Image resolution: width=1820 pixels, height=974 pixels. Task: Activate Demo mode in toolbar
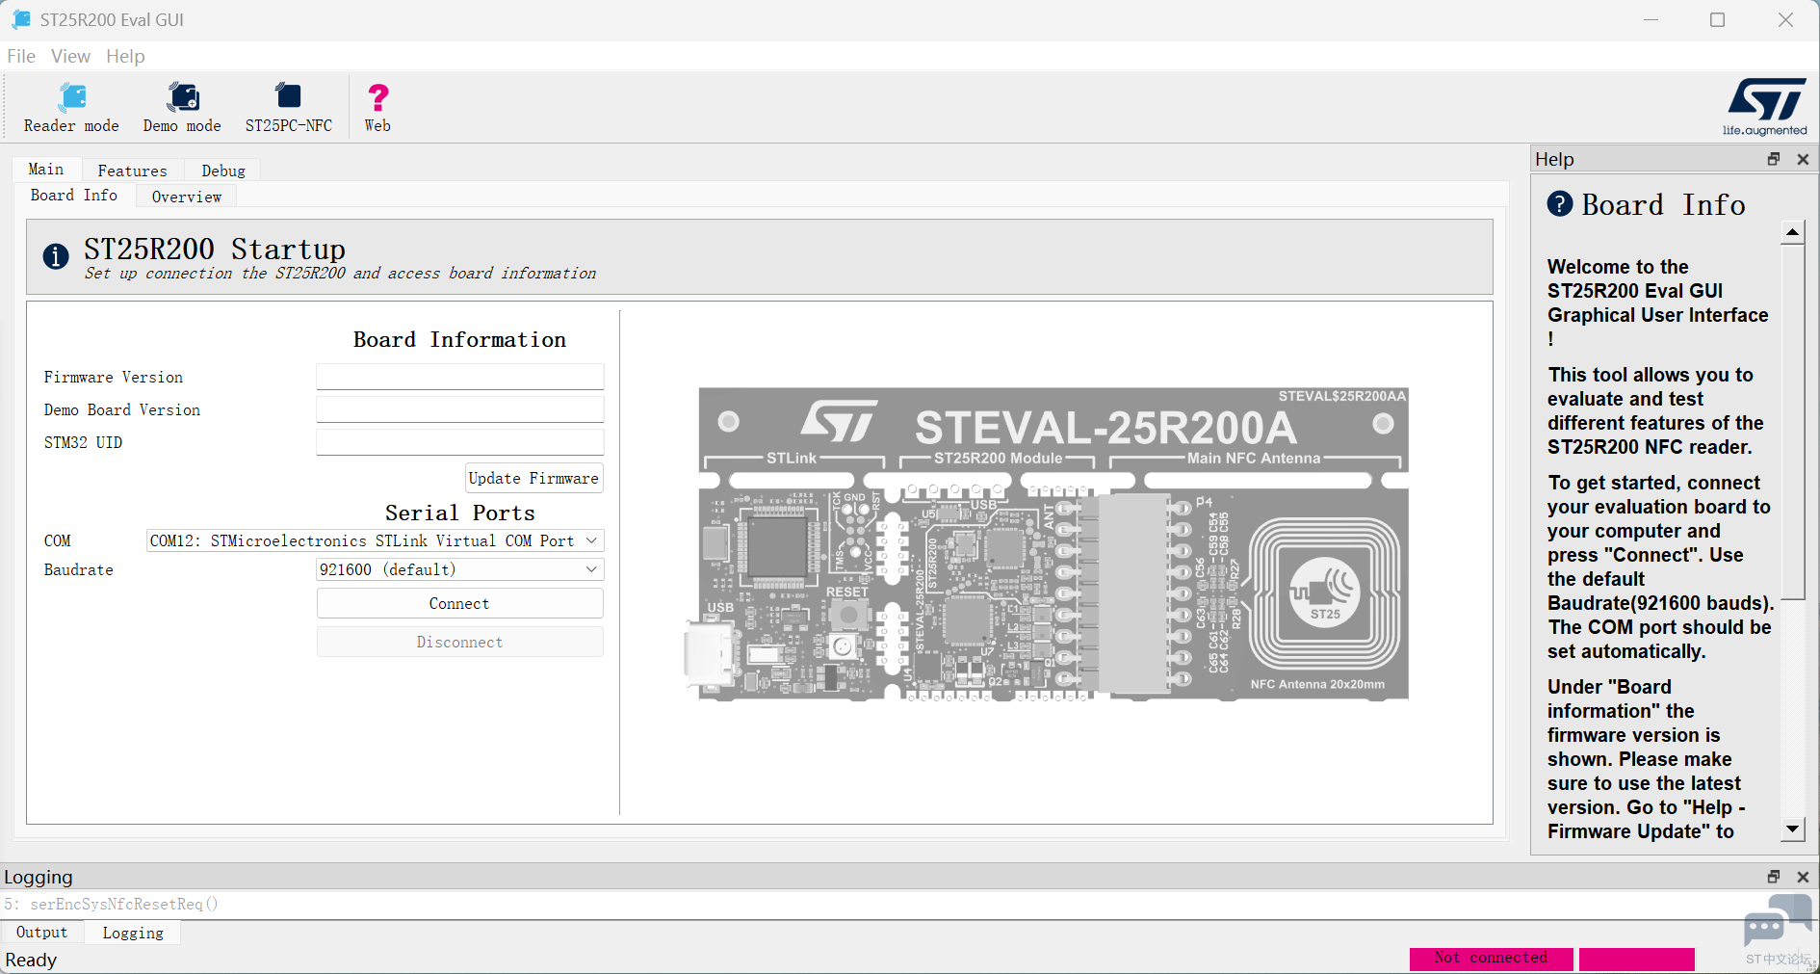coord(182,107)
